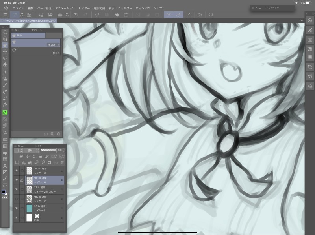Hide the 用紙 paper layer eye icon

[x=16, y=218]
